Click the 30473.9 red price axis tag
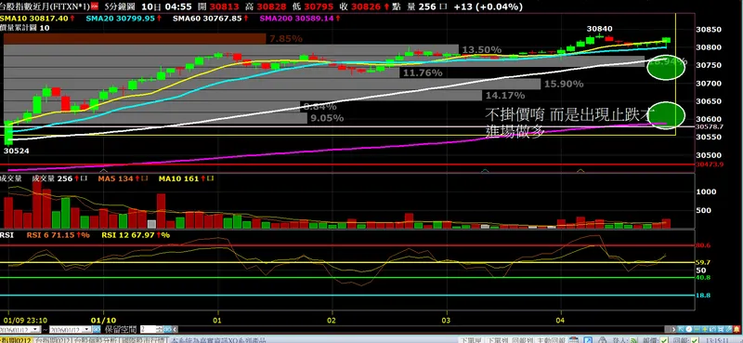Image resolution: width=743 pixels, height=343 pixels. [710, 165]
